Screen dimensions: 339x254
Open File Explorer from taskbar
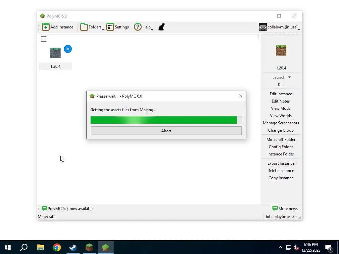pos(40,247)
